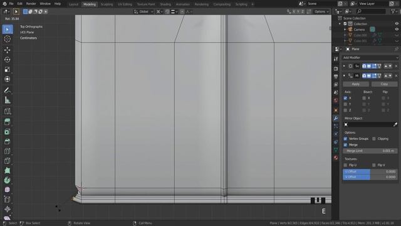The height and width of the screenshot is (226, 401).
Task: Pick the Annotate pencil tool
Action: [8, 90]
